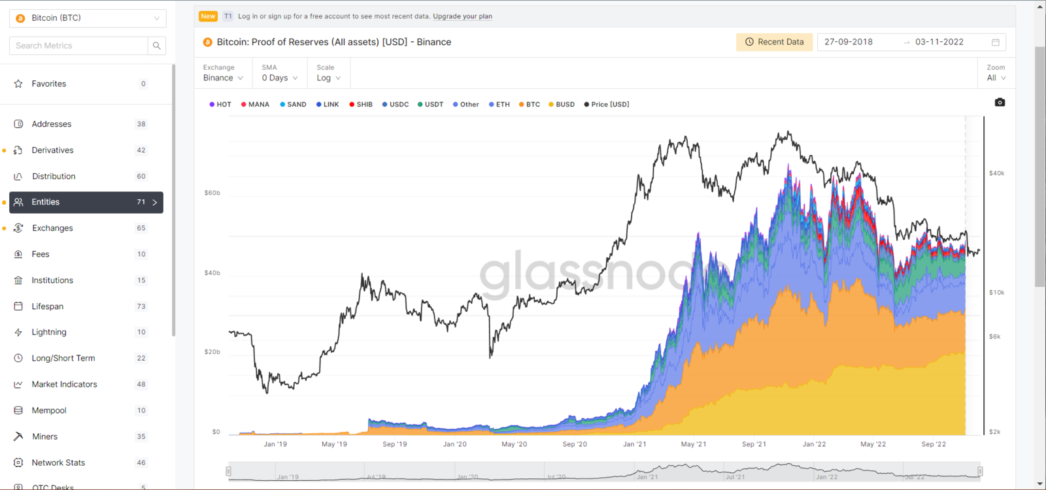Click the Miners pickaxe icon
Screen dimensions: 1046x490
(18, 436)
